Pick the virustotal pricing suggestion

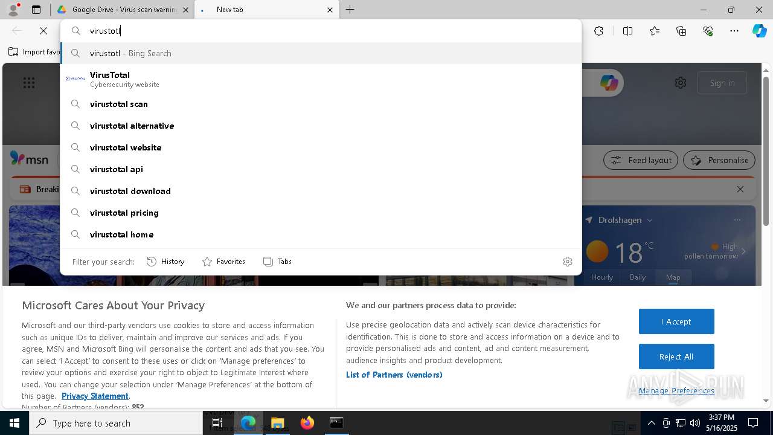pyautogui.click(x=321, y=213)
